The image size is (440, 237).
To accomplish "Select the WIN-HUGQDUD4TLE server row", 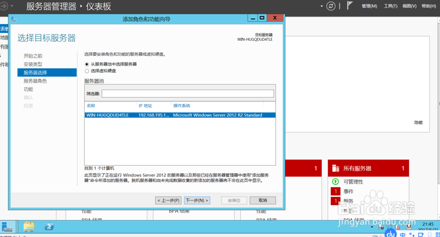I will click(x=180, y=115).
